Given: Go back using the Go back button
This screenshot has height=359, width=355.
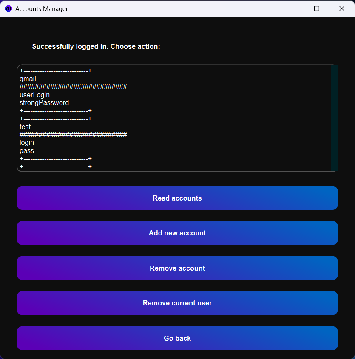Looking at the screenshot, I should point(177,338).
